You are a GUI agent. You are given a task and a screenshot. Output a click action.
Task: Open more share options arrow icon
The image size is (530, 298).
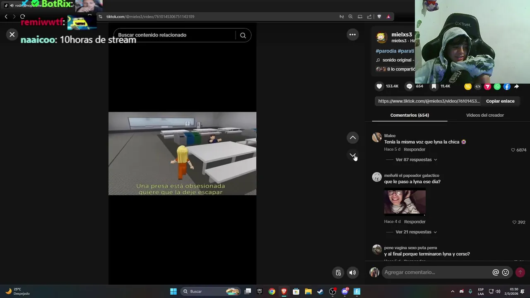coord(517,87)
